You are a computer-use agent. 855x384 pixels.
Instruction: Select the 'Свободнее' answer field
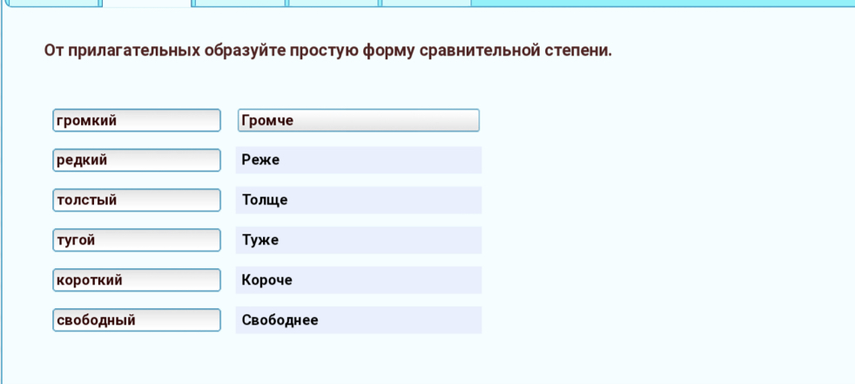coord(358,320)
